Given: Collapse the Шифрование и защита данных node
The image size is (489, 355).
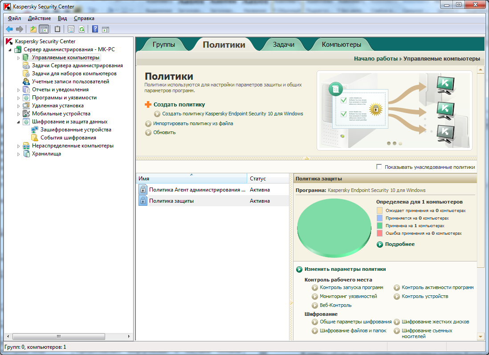Looking at the screenshot, I should (x=19, y=122).
